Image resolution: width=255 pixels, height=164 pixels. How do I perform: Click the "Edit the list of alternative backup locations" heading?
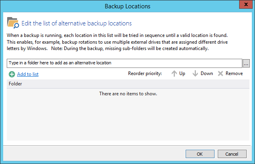pos(77,23)
